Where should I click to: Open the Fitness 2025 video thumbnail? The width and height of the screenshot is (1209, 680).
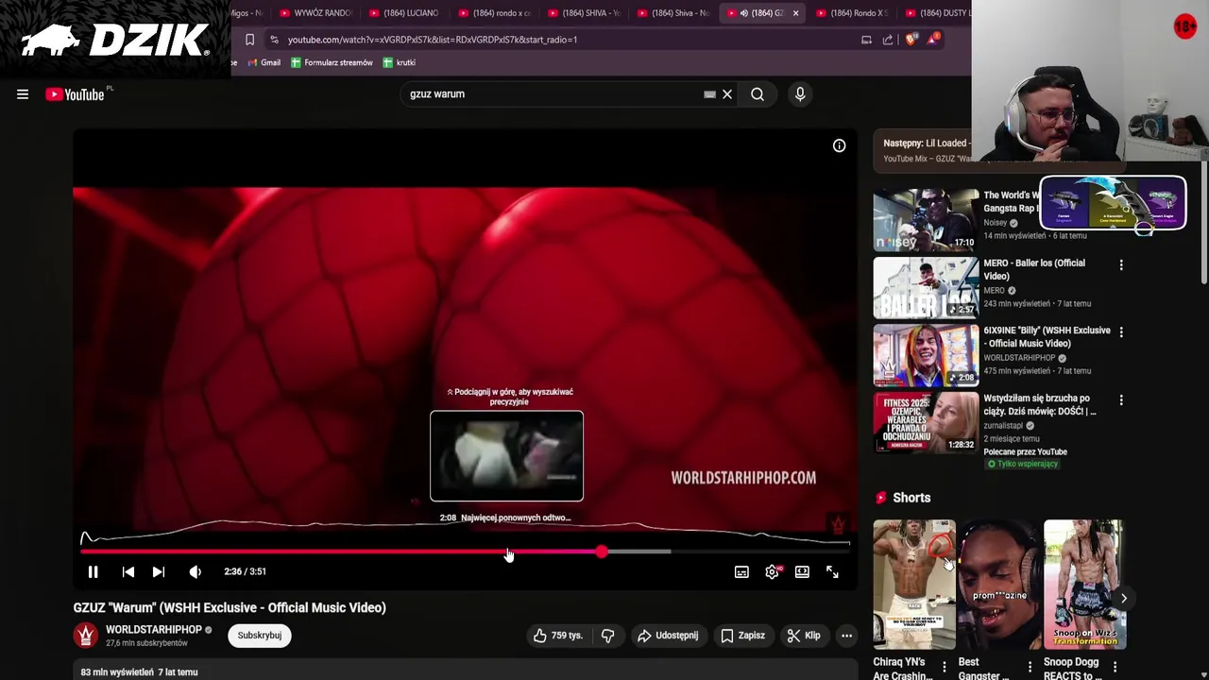[926, 423]
